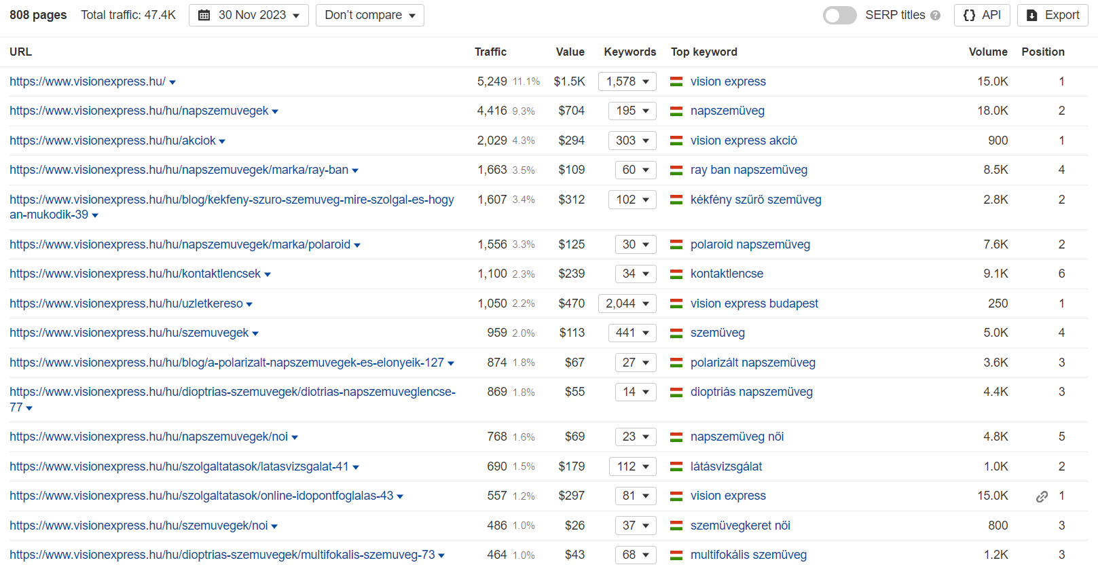Open the Don't compare dropdown
Image resolution: width=1098 pixels, height=569 pixels.
click(369, 16)
